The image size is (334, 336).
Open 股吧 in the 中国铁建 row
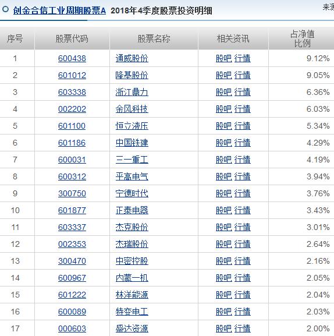click(x=224, y=143)
